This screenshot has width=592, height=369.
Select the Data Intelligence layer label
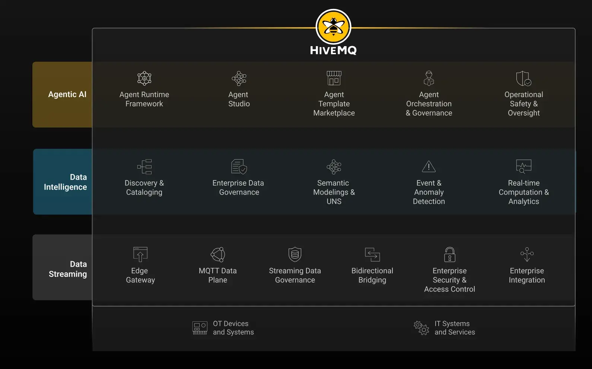tap(66, 182)
